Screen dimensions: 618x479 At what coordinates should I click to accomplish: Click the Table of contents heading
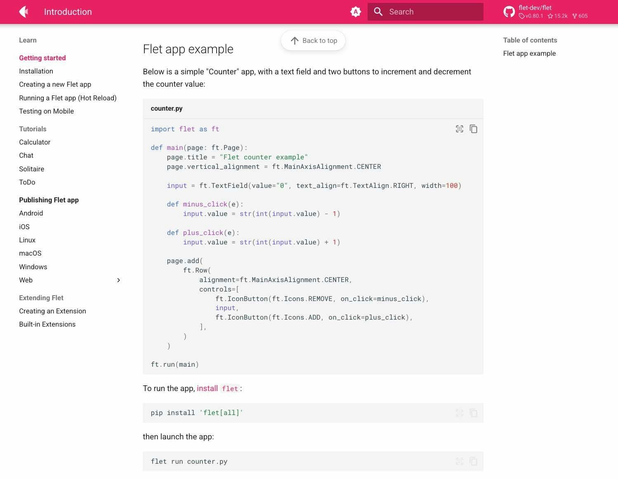pyautogui.click(x=530, y=40)
